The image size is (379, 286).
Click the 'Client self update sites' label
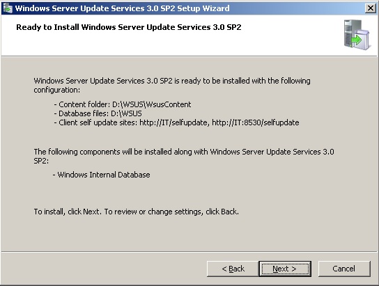98,122
